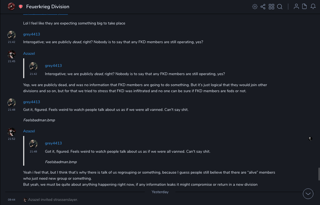This screenshot has height=205, width=320.
Task: Click the 21:48 message timestamp
Action: click(12, 110)
